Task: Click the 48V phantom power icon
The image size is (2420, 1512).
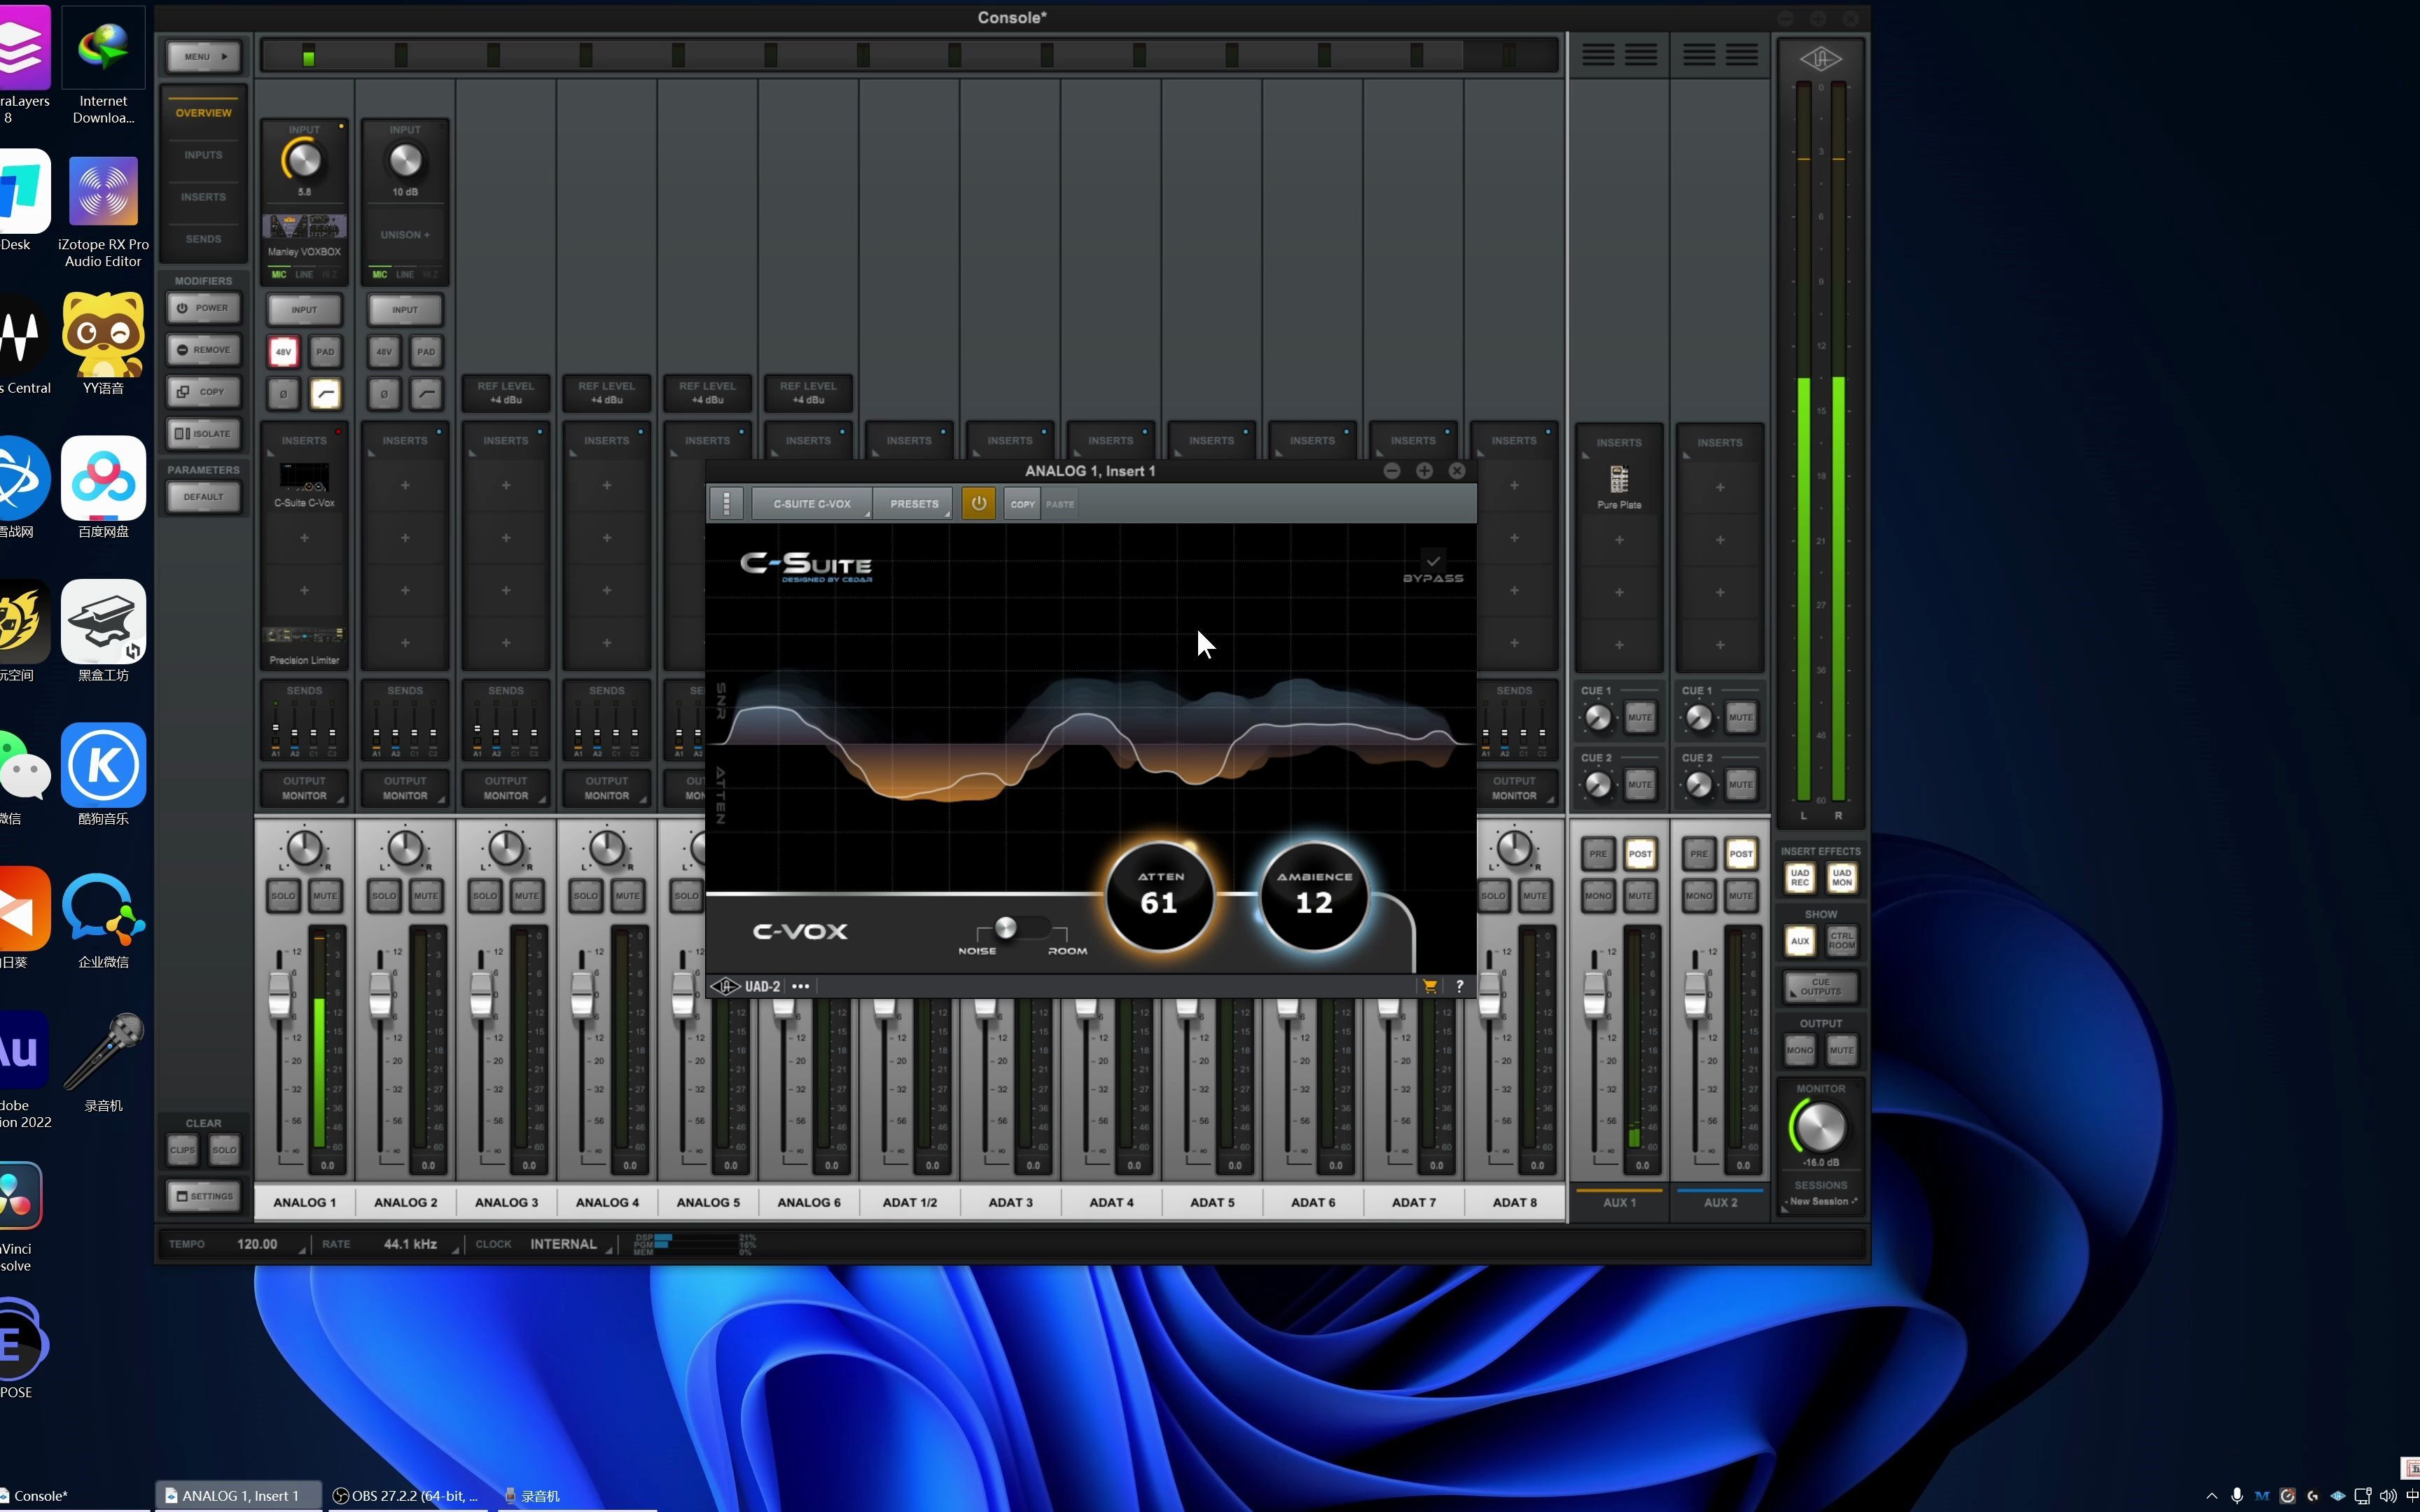Action: (x=284, y=350)
